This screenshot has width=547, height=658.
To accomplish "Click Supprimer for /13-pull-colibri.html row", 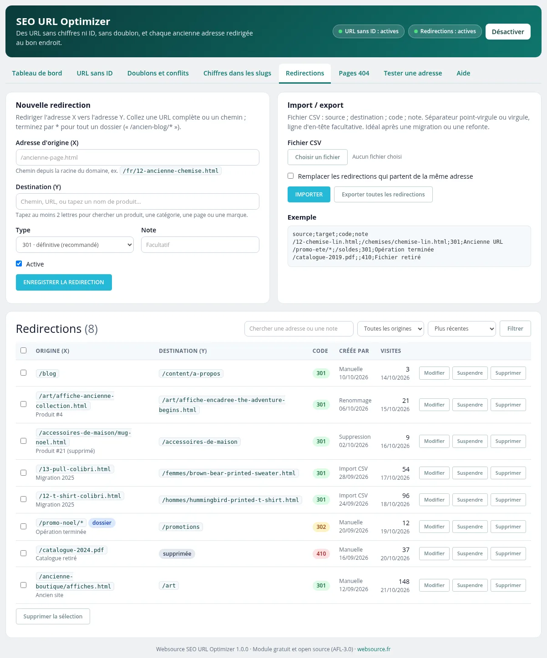I will click(508, 473).
